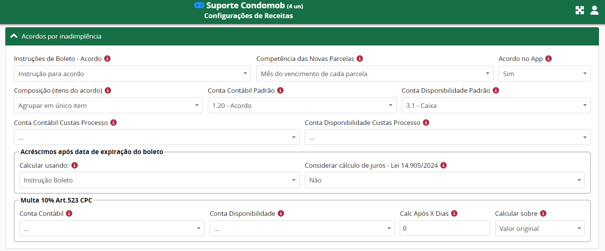Open Competência das Novas Parcelas dropdown
The height and width of the screenshot is (251, 605).
[x=374, y=74]
